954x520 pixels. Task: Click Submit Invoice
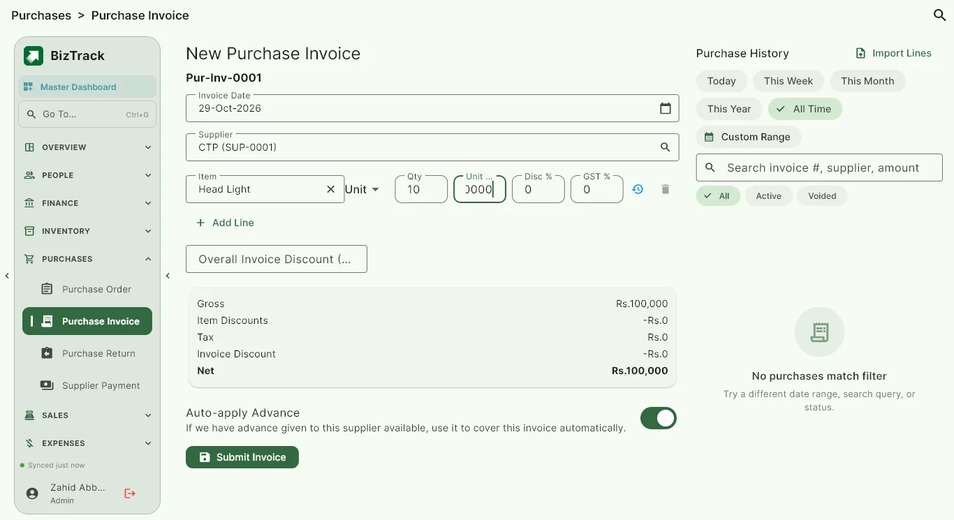coord(242,457)
